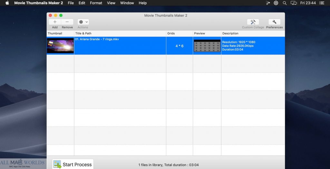Click the Preview column header

point(199,33)
